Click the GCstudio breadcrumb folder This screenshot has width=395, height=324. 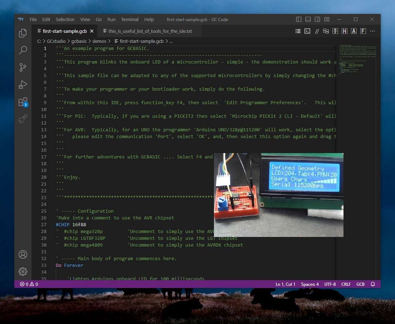(56, 41)
